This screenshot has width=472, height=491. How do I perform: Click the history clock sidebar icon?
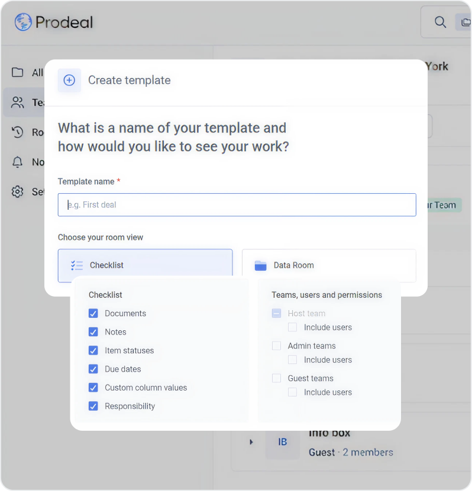(18, 132)
